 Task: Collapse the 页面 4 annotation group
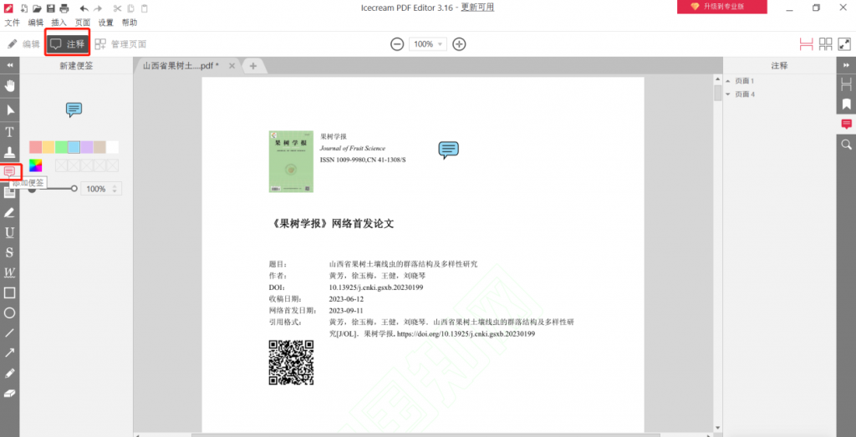729,94
